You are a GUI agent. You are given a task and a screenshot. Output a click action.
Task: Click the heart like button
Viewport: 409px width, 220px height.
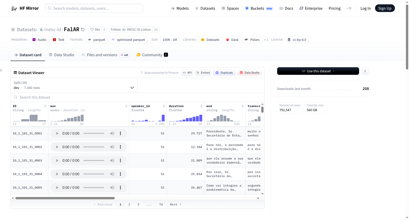(95, 29)
